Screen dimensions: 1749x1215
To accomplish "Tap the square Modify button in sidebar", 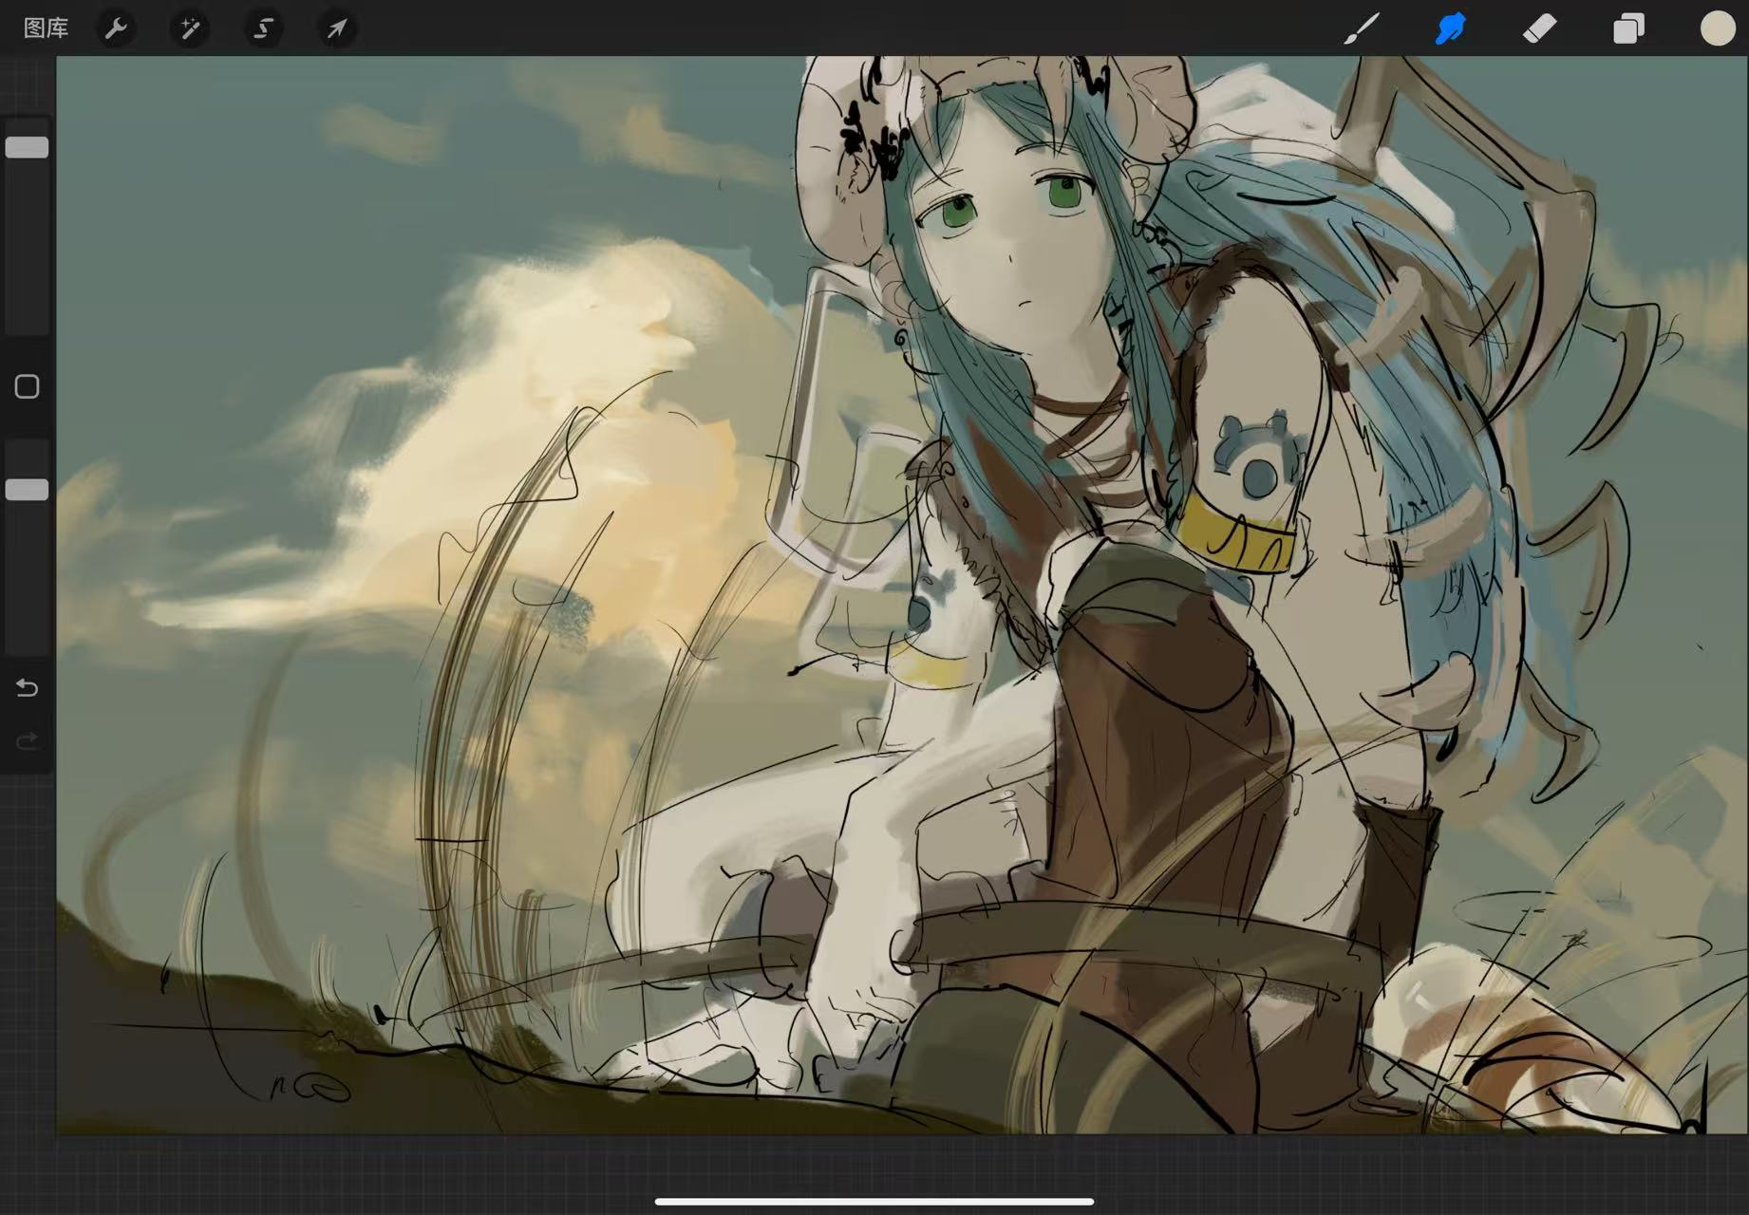I will click(x=27, y=386).
